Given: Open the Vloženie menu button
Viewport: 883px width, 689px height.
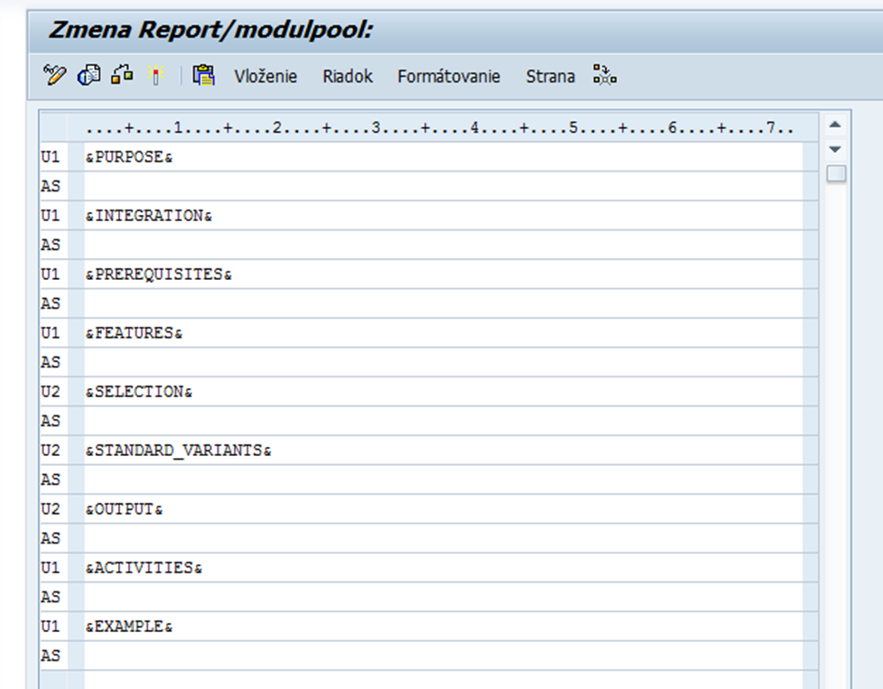Looking at the screenshot, I should [265, 77].
